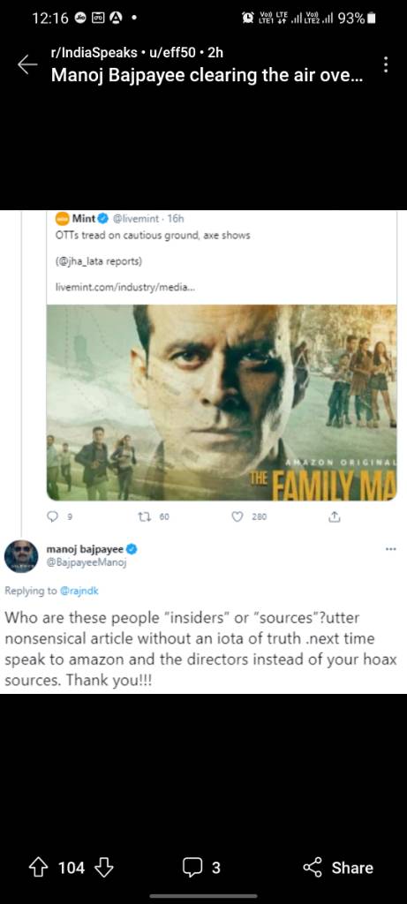Tap the Mint logo avatar

(62, 219)
